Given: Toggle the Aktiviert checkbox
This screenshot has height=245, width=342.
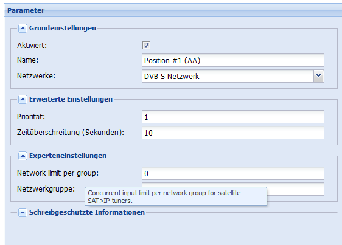Looking at the screenshot, I should click(x=146, y=46).
